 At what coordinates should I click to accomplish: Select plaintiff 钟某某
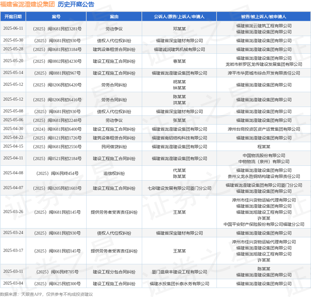coord(179,88)
